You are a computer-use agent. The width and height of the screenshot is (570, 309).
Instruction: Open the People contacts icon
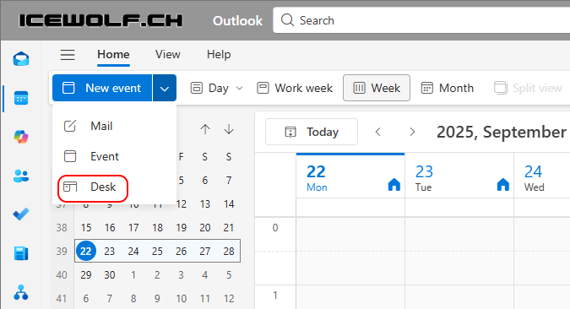tap(21, 176)
